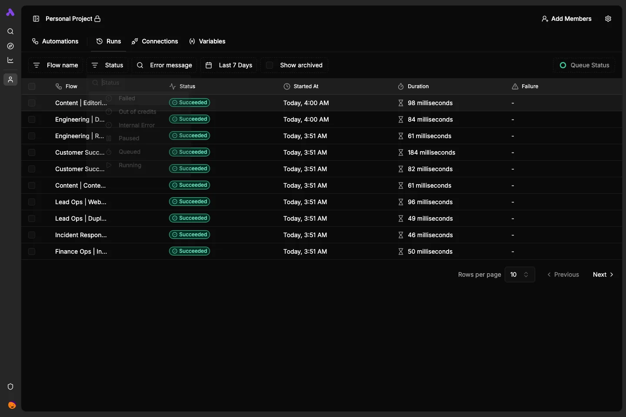Click the filter icon in Flow name button
This screenshot has height=417, width=626.
point(37,65)
